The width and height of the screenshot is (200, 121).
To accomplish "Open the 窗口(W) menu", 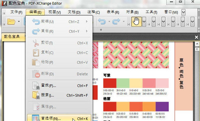I will tap(171, 12).
